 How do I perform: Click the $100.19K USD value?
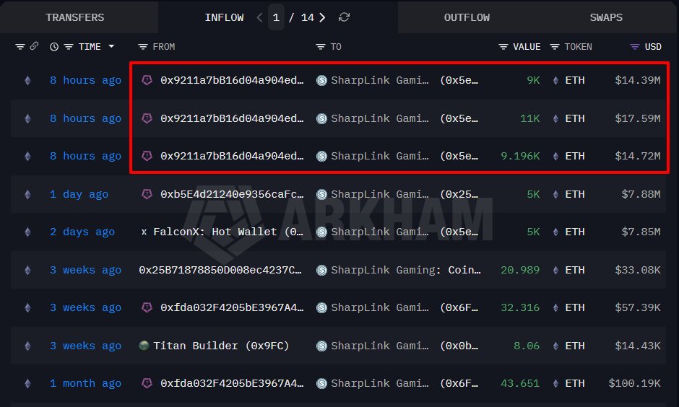click(634, 383)
